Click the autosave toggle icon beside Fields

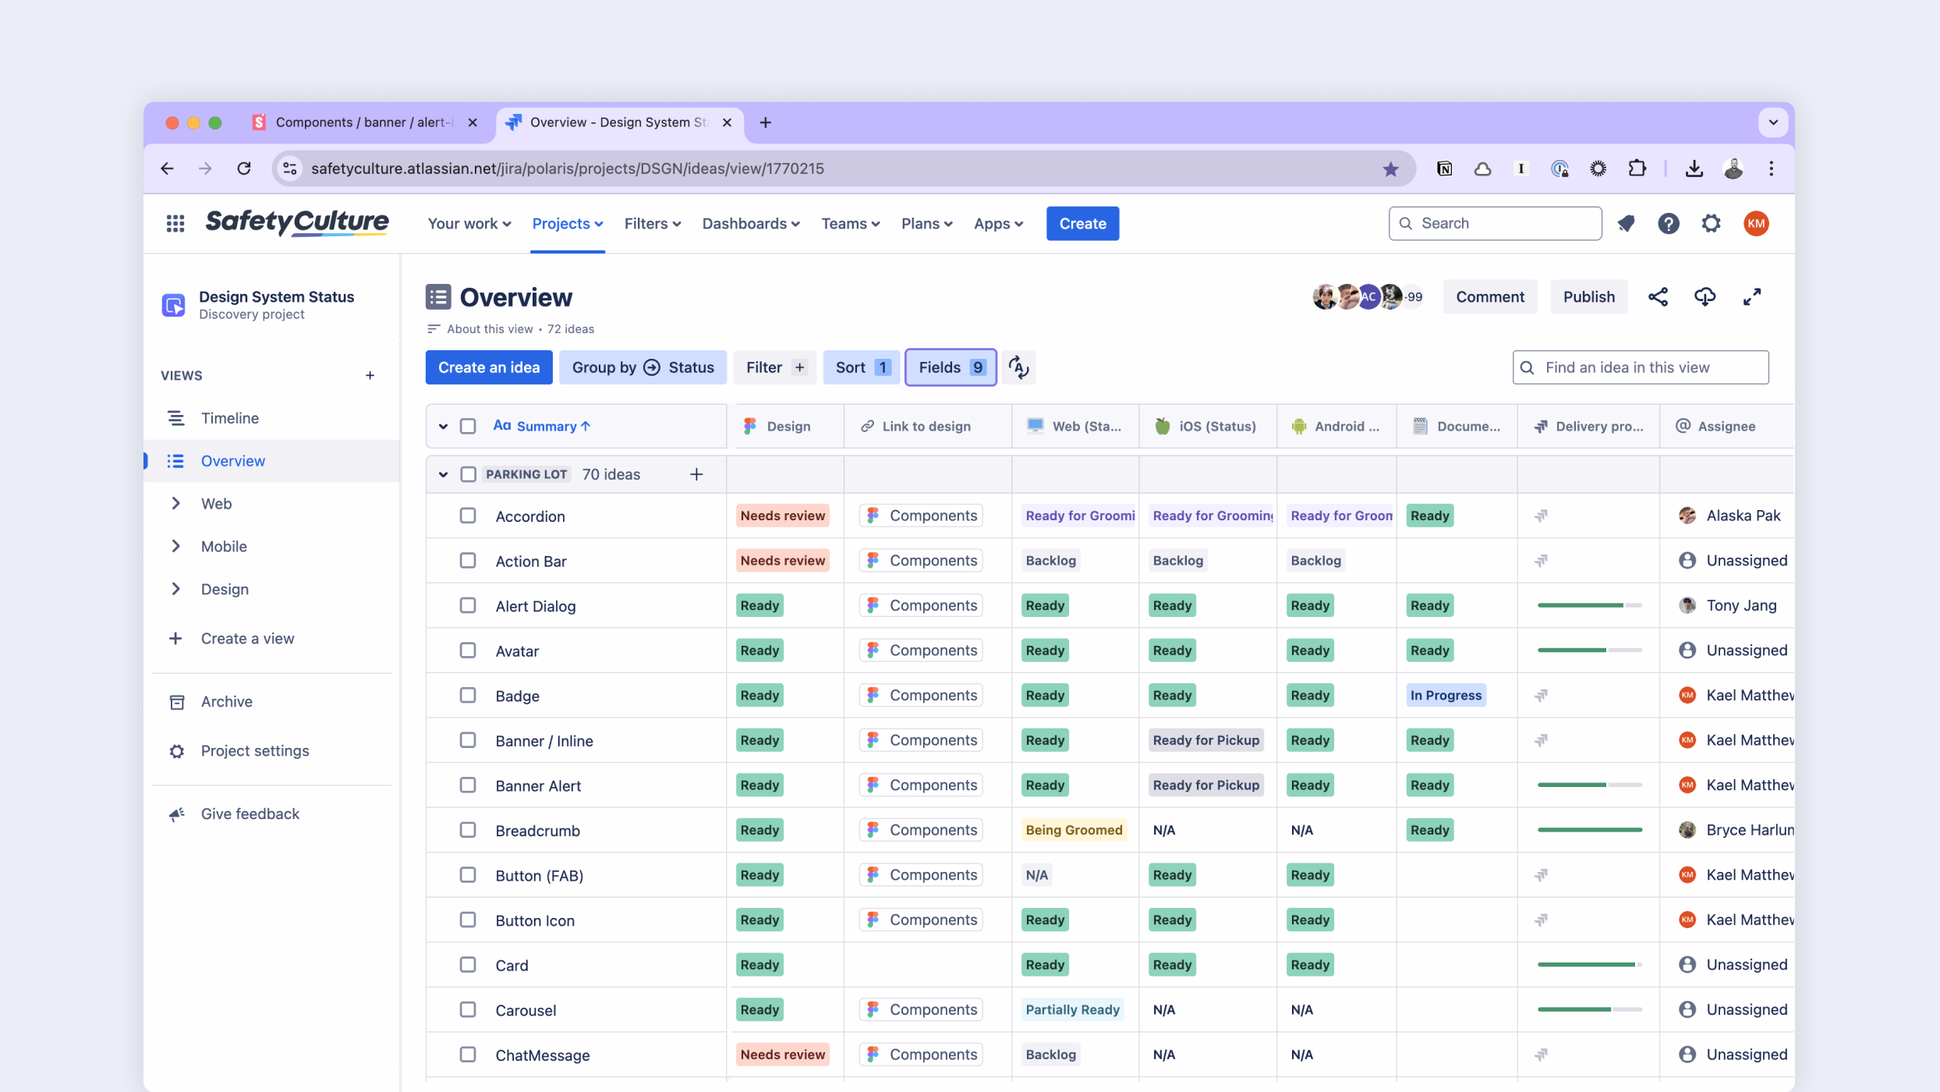point(1018,367)
